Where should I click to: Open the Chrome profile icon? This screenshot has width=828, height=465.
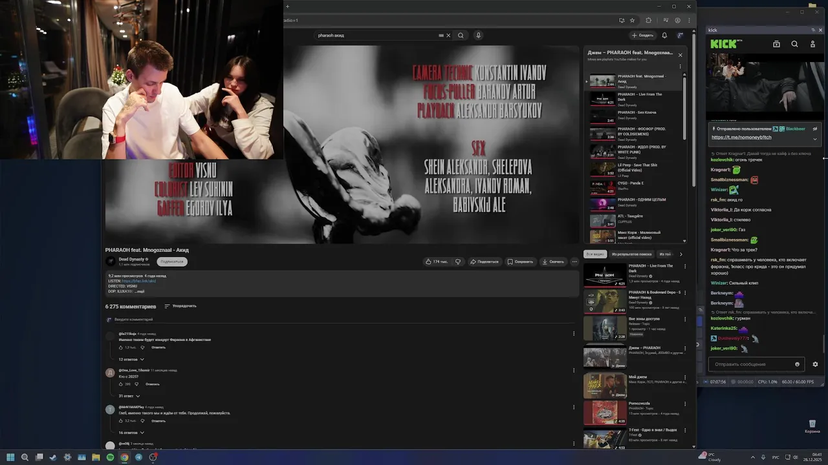[678, 20]
